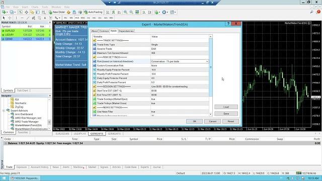Open the Account History terminal tab
This screenshot has width=322, height=181.
39,167
